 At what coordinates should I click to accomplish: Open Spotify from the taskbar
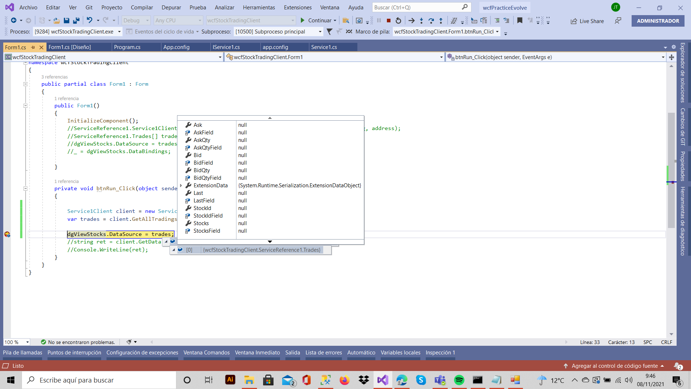click(459, 380)
